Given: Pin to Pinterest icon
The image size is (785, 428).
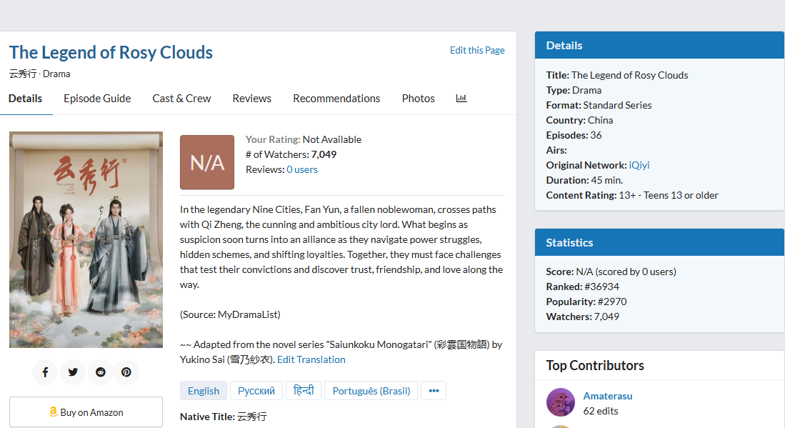Looking at the screenshot, I should click(126, 372).
